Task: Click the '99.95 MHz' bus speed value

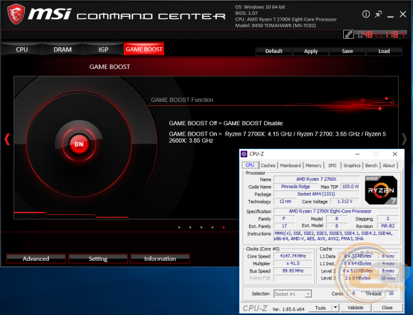Action: click(293, 270)
